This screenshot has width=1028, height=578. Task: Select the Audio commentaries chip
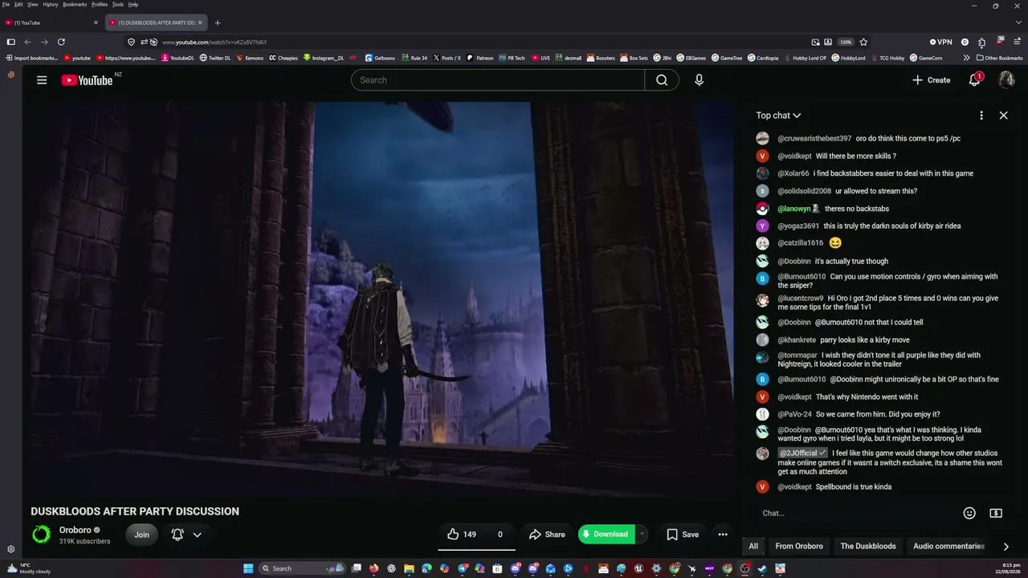pyautogui.click(x=948, y=547)
